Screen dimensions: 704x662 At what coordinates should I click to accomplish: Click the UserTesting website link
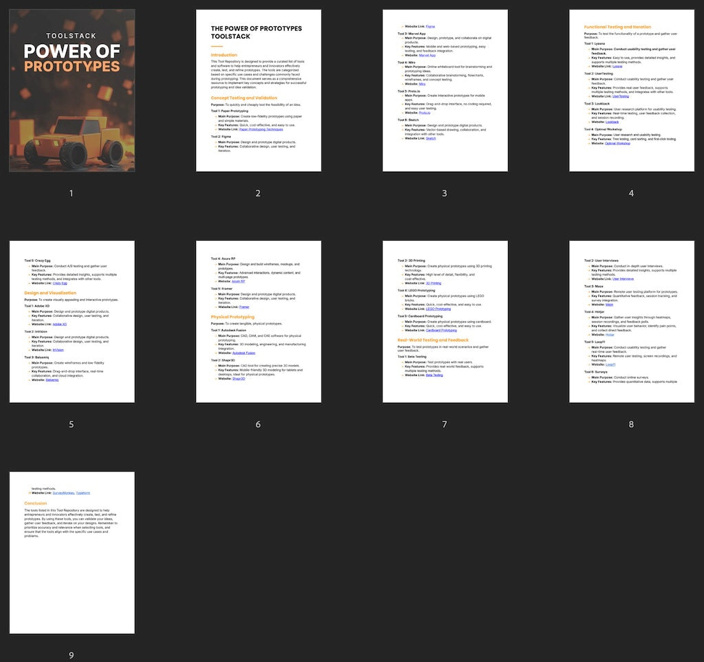(x=621, y=96)
